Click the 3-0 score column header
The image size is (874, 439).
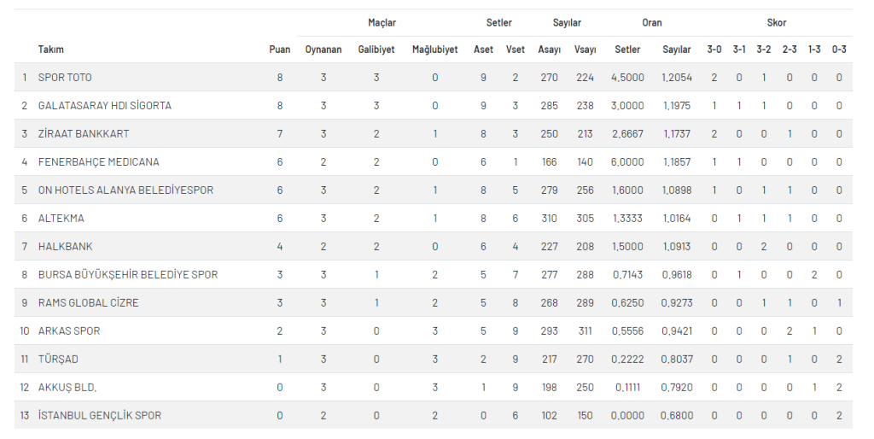(714, 50)
